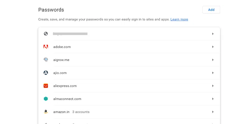Click the Amazon logo icon

point(46,112)
